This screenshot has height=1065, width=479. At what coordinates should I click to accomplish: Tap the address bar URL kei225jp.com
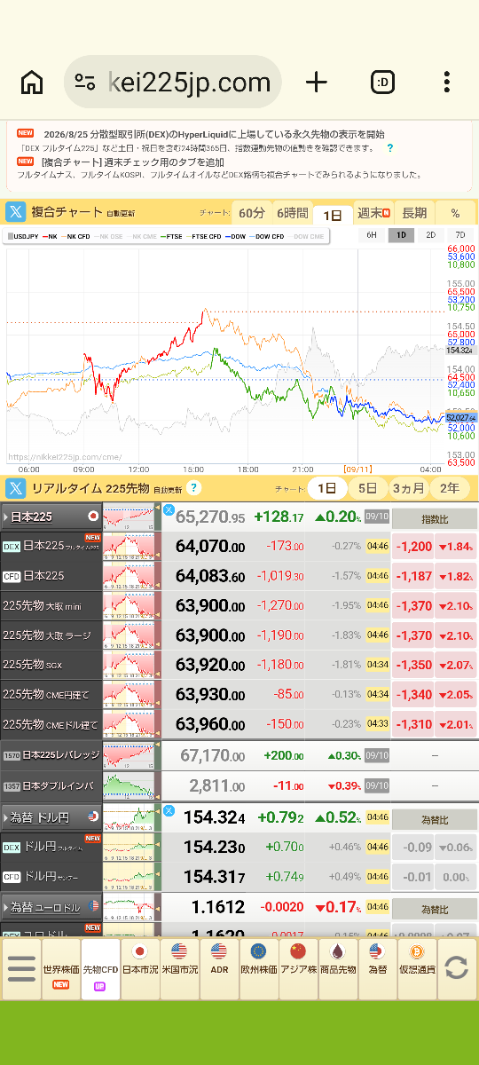click(x=189, y=83)
